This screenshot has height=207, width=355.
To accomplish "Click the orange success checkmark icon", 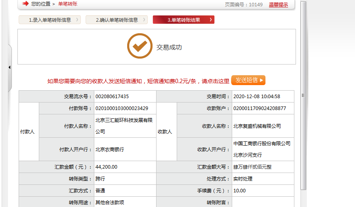I will click(x=139, y=46).
